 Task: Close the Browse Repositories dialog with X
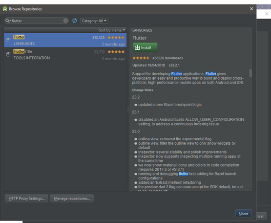coord(251,9)
